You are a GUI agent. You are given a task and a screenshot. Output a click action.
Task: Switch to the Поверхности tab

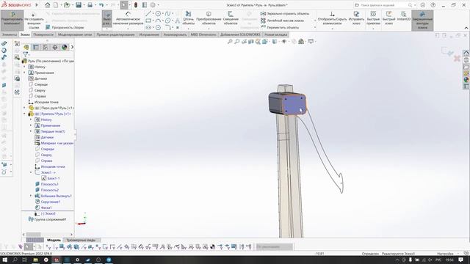[x=43, y=34]
